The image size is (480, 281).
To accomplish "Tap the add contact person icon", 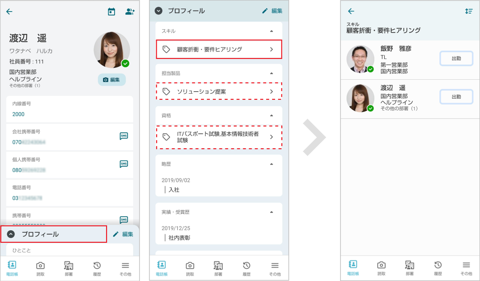I will click(x=130, y=12).
